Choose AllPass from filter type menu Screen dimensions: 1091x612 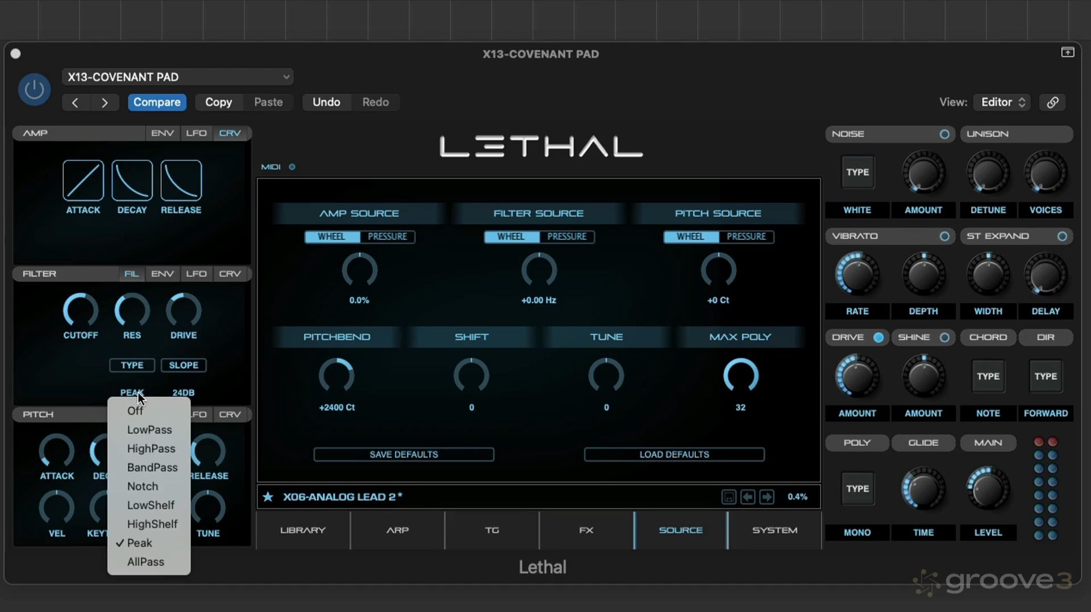point(149,561)
